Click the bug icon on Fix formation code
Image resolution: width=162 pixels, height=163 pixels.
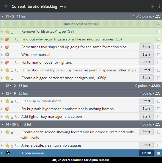[7, 62]
